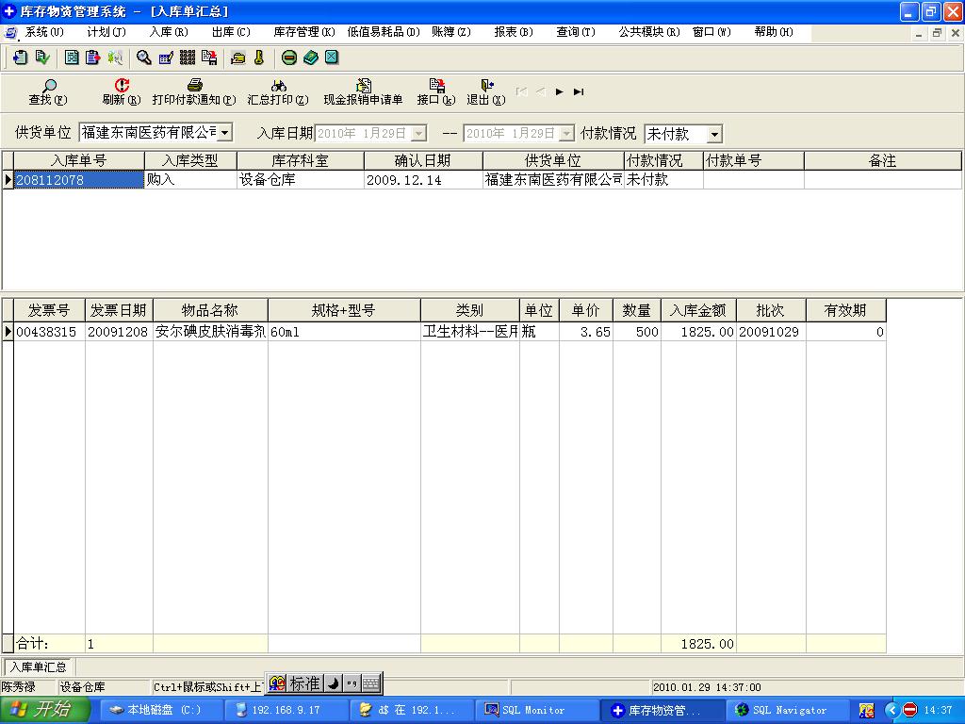Click the yellow key icon in toolbar
Viewport: 965px width, 724px height.
pyautogui.click(x=259, y=58)
